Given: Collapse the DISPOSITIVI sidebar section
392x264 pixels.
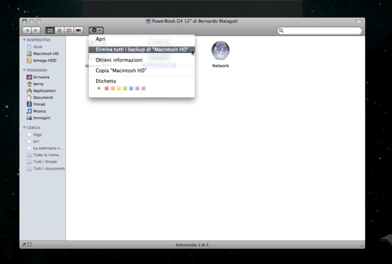Looking at the screenshot, I should (24, 40).
